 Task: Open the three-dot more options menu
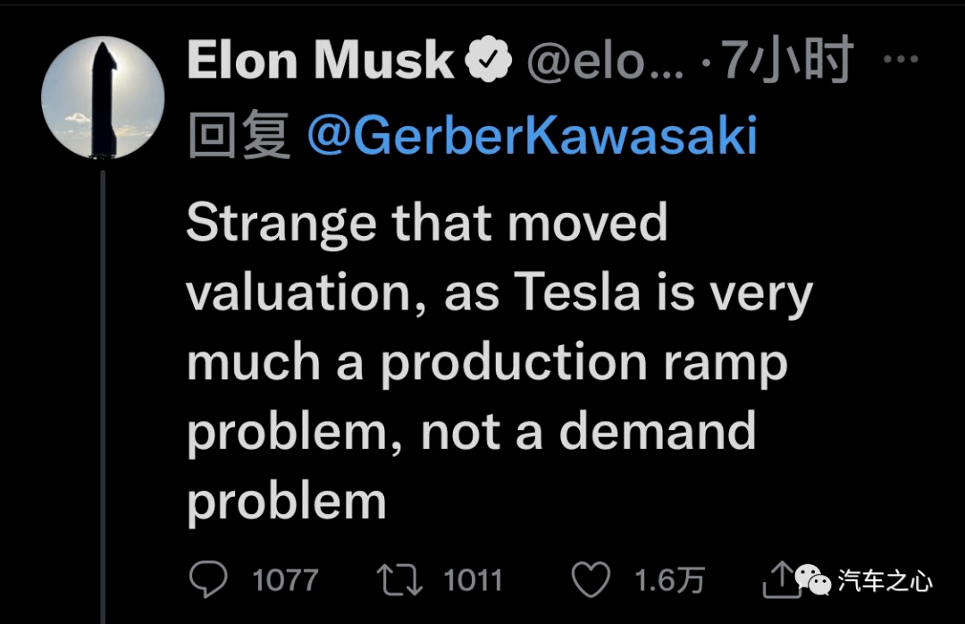click(x=901, y=59)
